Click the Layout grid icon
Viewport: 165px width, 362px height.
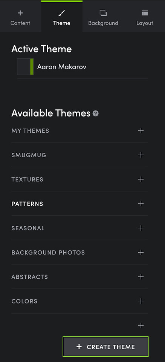tap(145, 13)
